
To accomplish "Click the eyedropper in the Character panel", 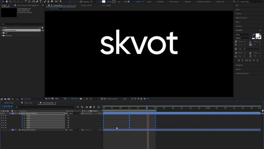I will click(254, 35).
